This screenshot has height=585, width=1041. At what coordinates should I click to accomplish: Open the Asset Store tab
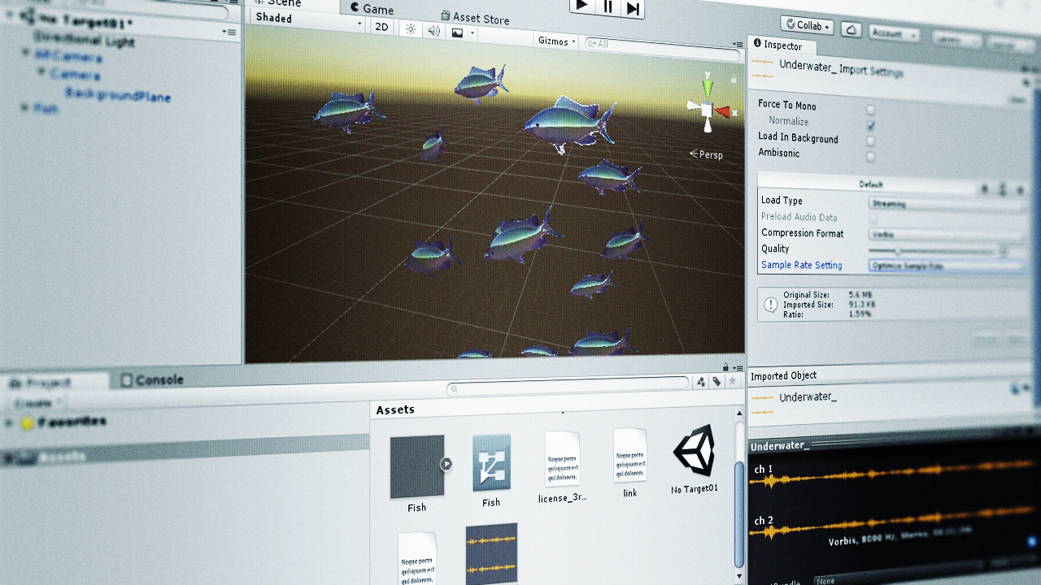pos(475,17)
